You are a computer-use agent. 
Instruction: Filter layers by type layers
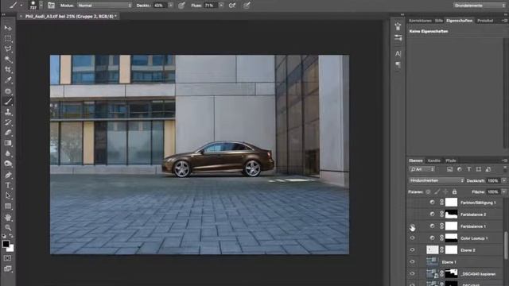click(x=469, y=169)
